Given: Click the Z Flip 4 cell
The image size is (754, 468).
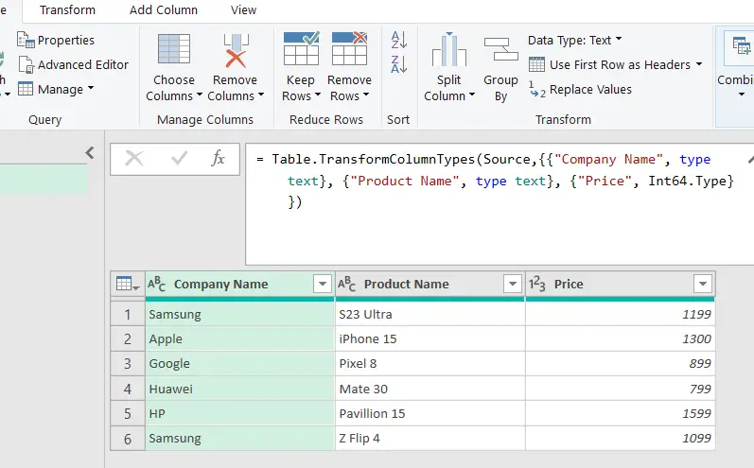Looking at the screenshot, I should tap(430, 438).
